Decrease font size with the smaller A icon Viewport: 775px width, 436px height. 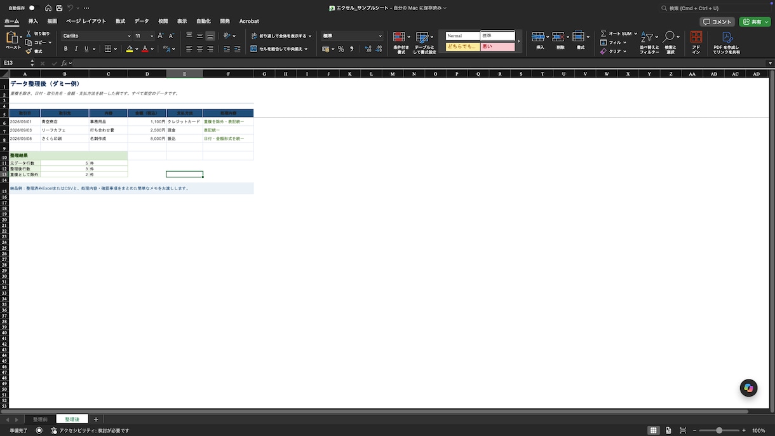tap(171, 36)
